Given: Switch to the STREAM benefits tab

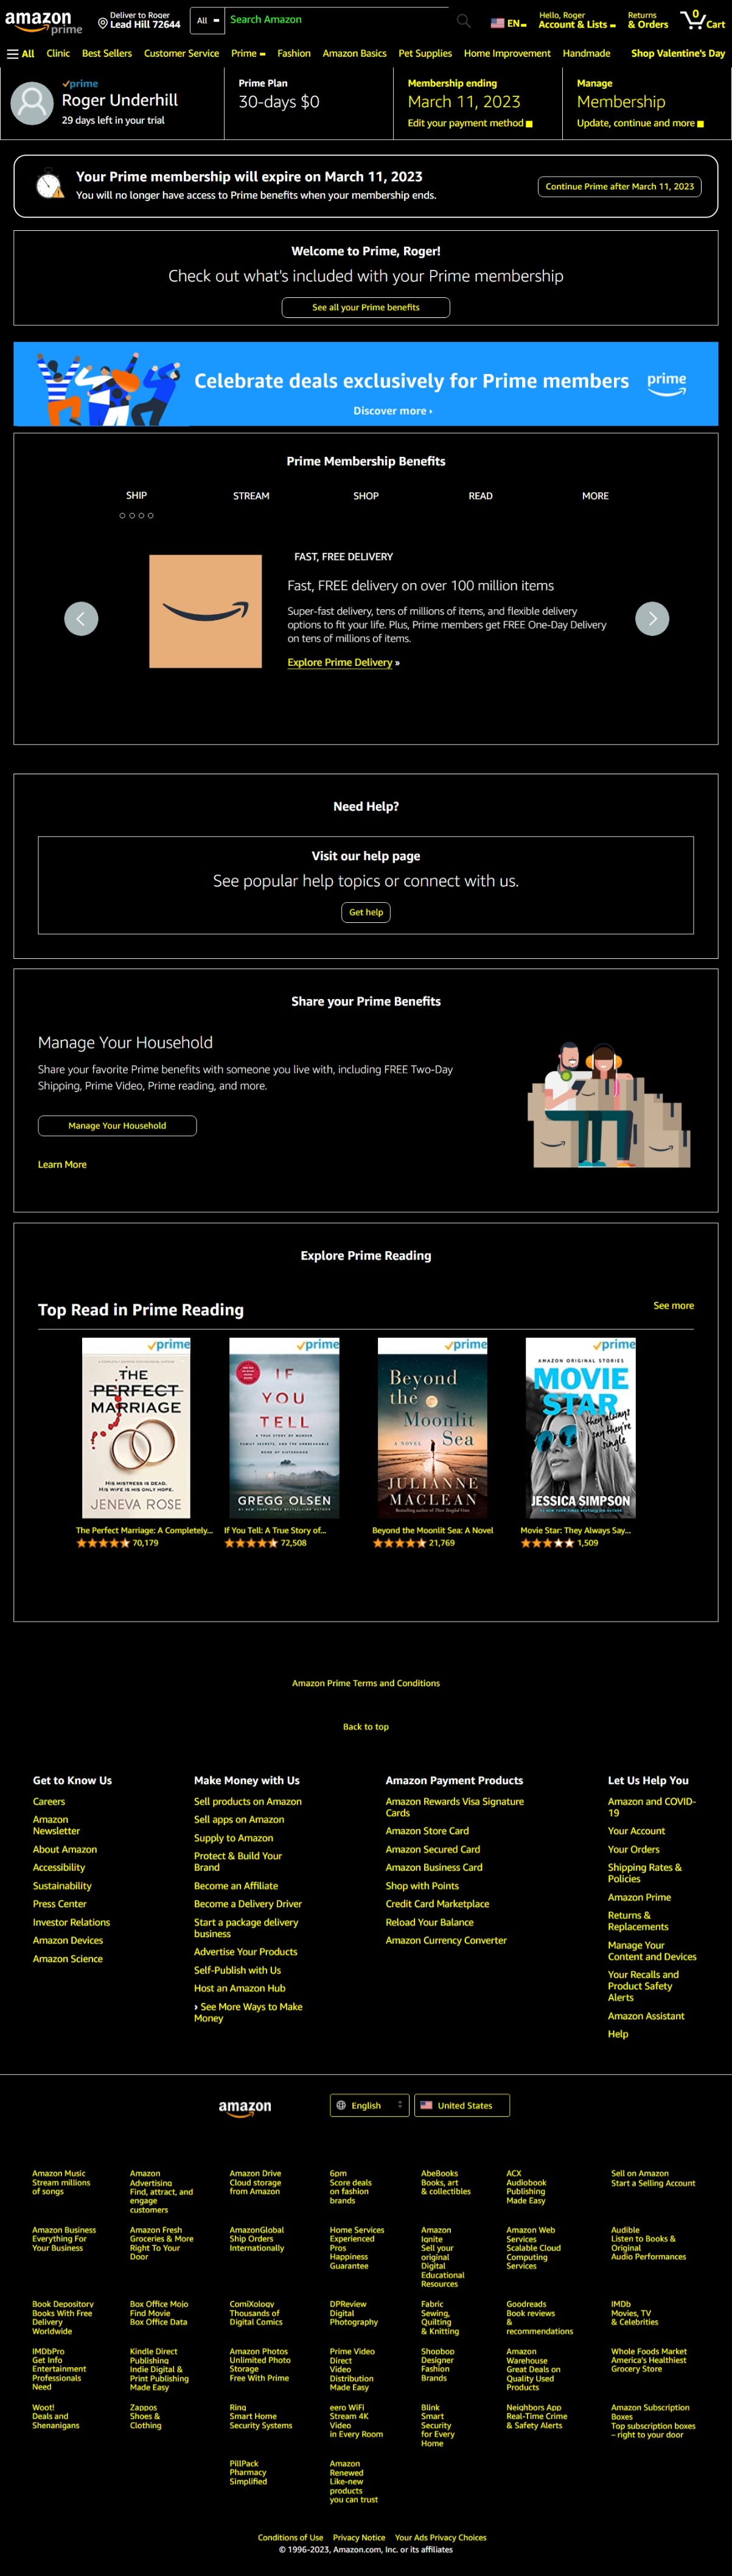Looking at the screenshot, I should (x=252, y=496).
